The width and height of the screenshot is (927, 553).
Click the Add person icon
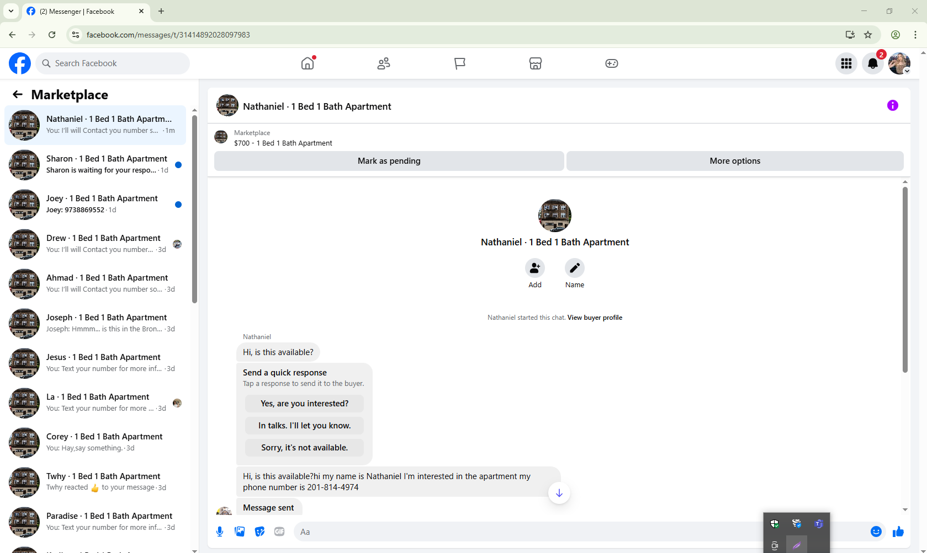click(535, 268)
